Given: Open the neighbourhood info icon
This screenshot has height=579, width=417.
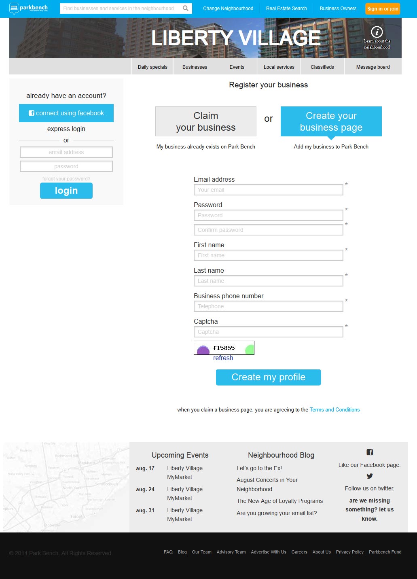Looking at the screenshot, I should (377, 32).
